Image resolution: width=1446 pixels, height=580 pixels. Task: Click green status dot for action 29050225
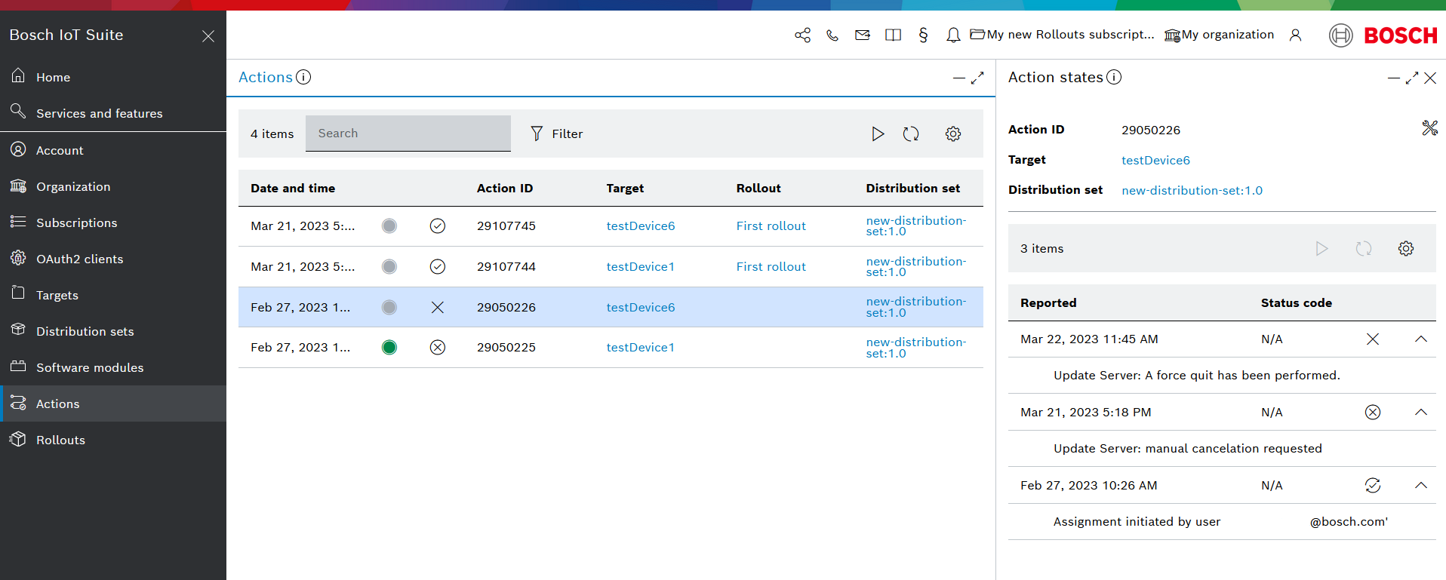pos(389,348)
